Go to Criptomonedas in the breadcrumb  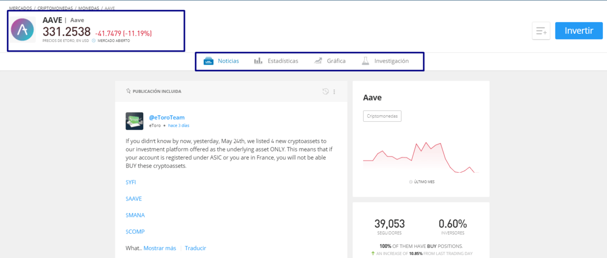pyautogui.click(x=55, y=9)
